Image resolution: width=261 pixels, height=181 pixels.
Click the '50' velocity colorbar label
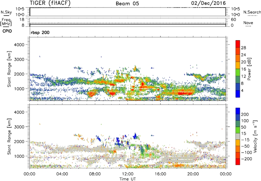[x=243, y=127]
